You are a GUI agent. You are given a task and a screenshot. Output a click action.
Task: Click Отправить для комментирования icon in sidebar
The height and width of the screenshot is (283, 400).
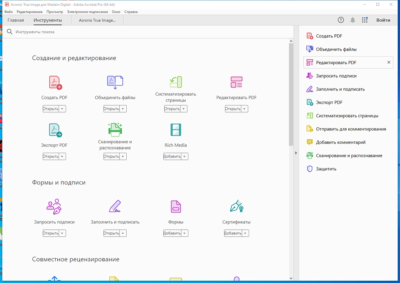310,129
